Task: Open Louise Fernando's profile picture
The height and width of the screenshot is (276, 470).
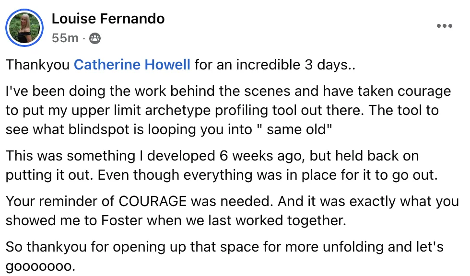Action: coord(24,27)
